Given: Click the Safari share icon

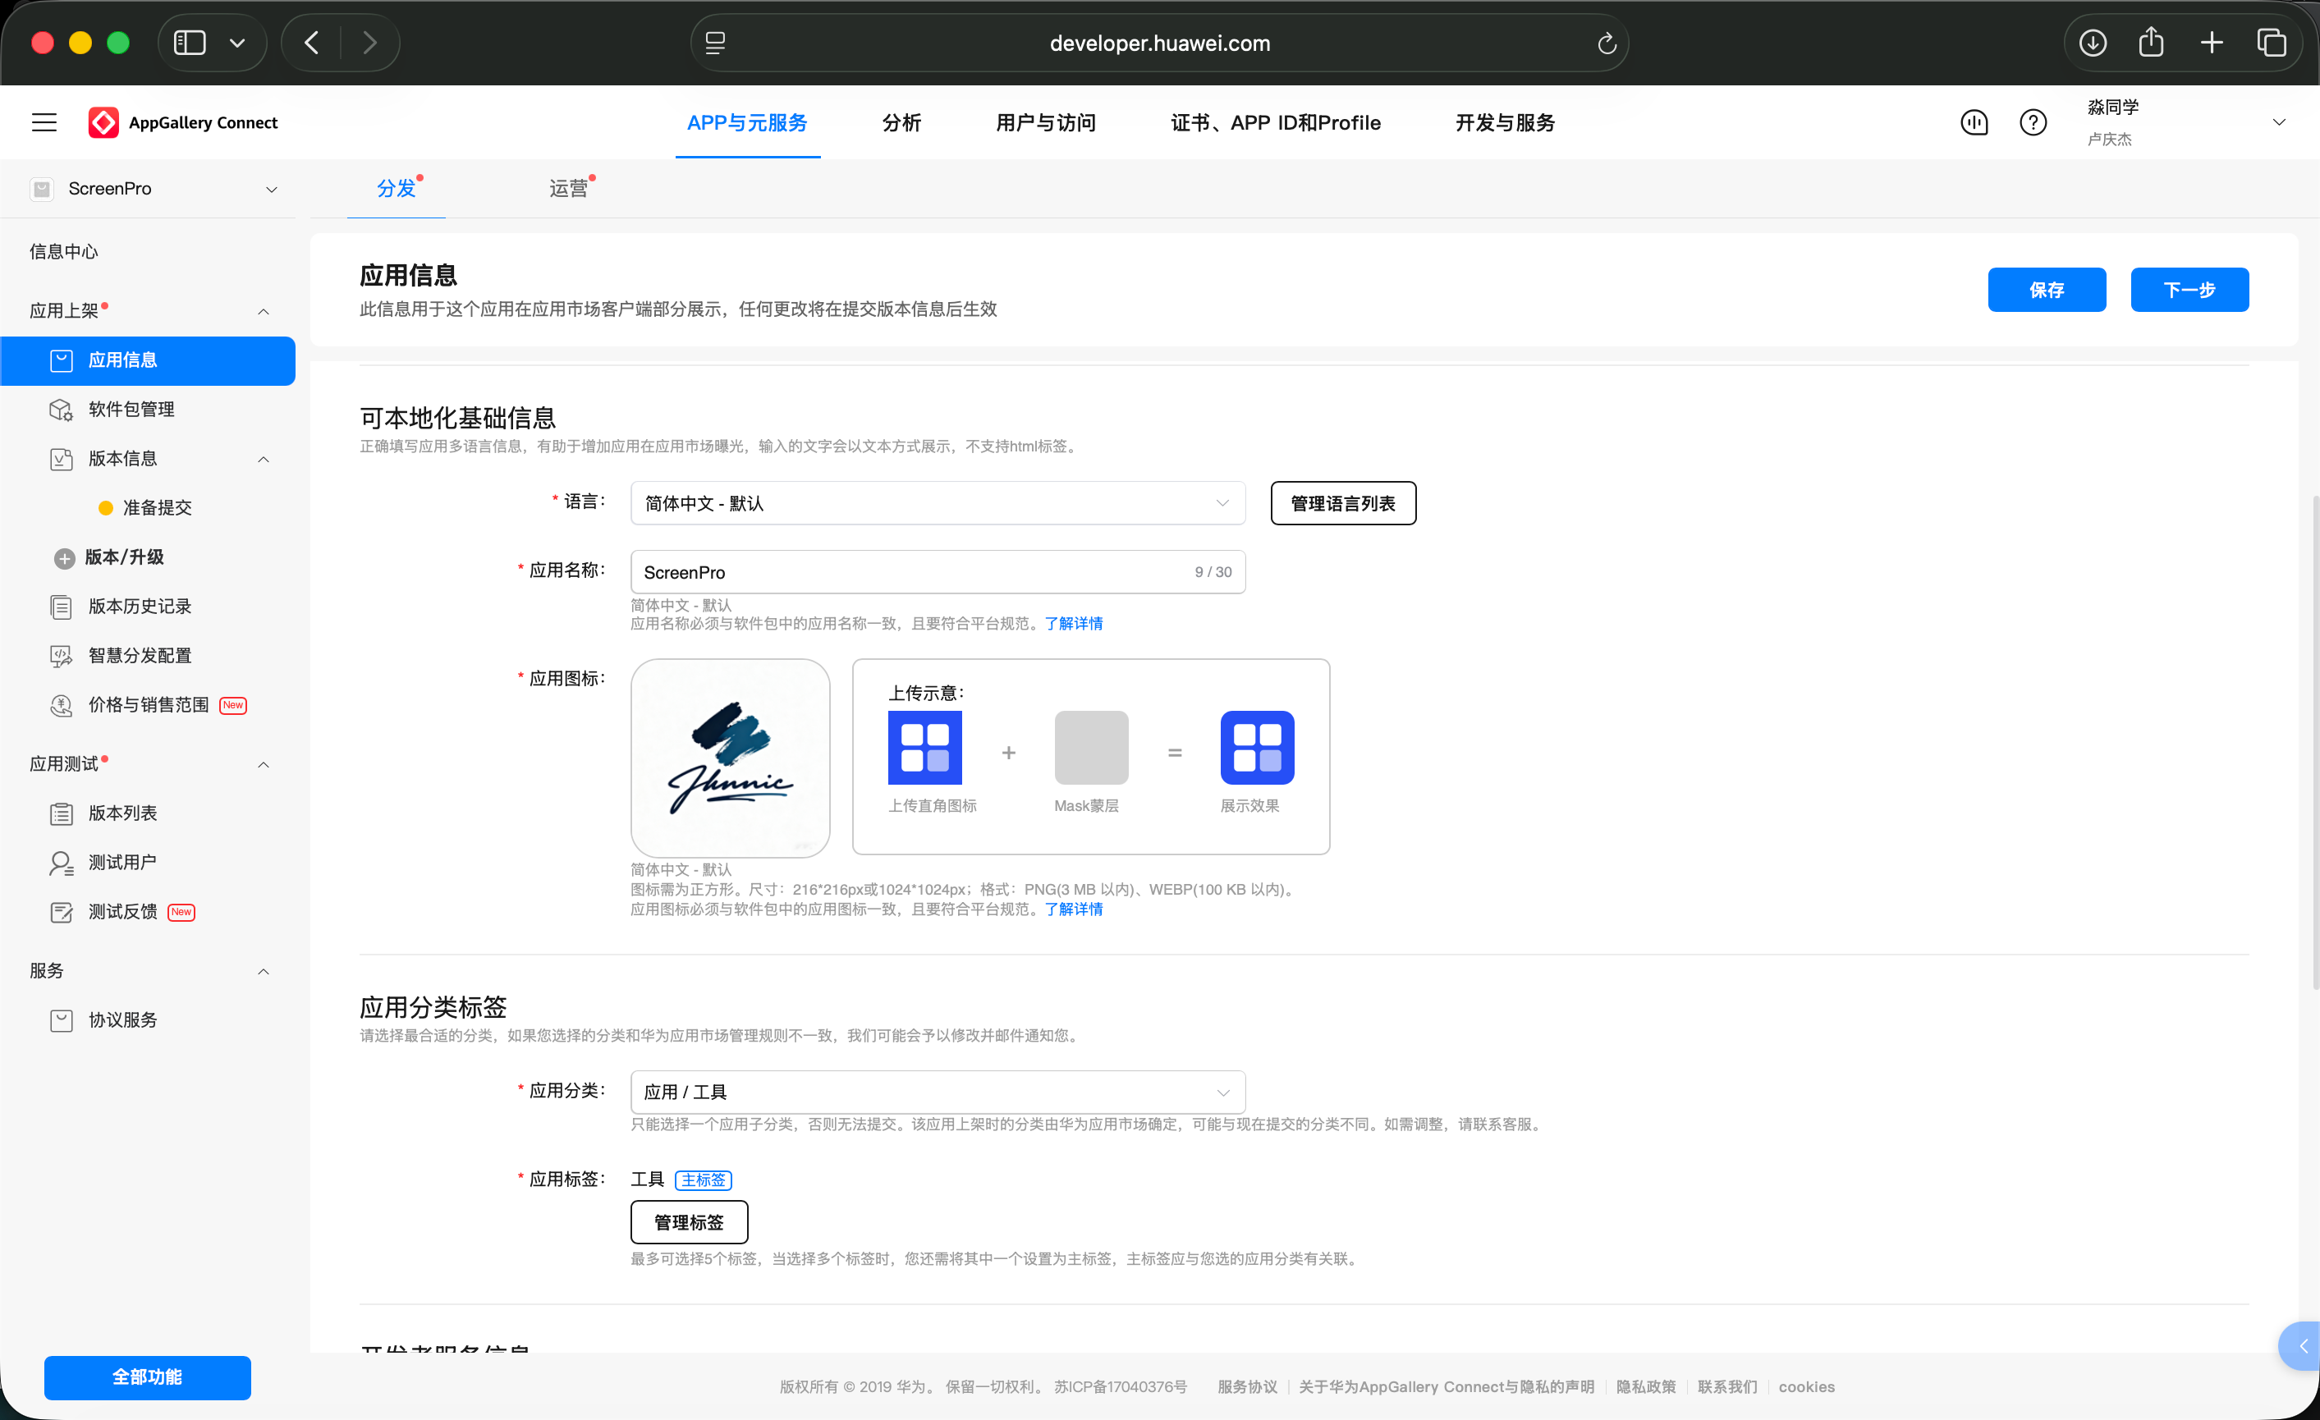Looking at the screenshot, I should pyautogui.click(x=2151, y=43).
